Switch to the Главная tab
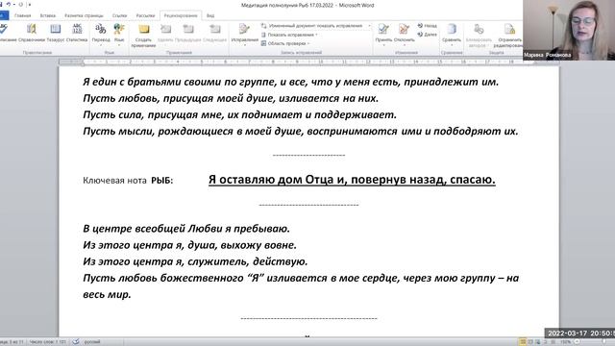Viewport: 615px width, 346px height. tap(22, 15)
